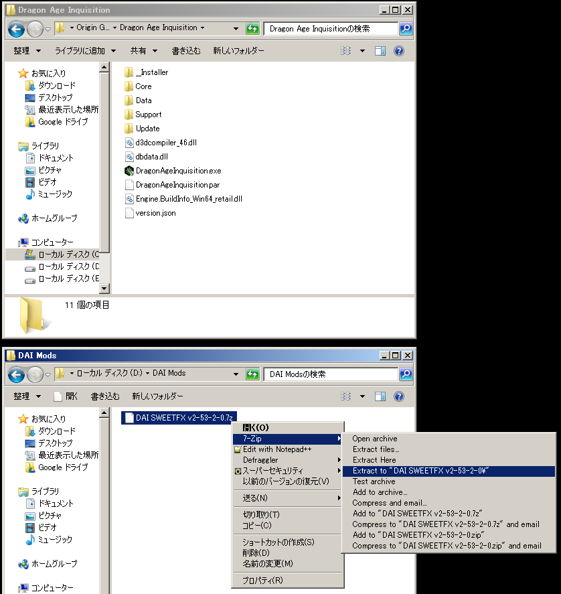Select version.json file
This screenshot has width=561, height=594.
[150, 213]
